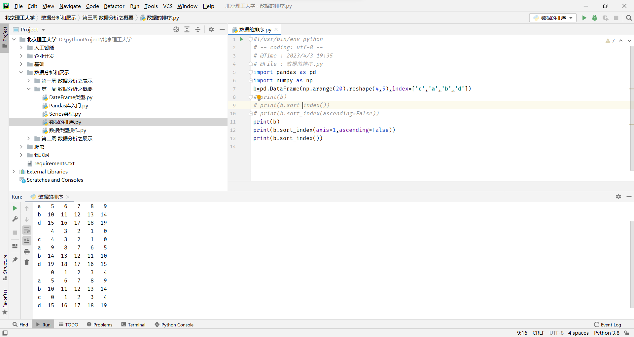
Task: Rerun script in Run panel
Action: pos(15,208)
